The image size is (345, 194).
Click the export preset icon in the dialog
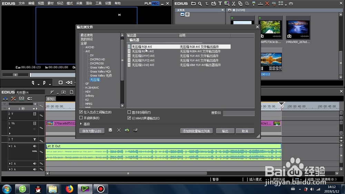(135, 130)
